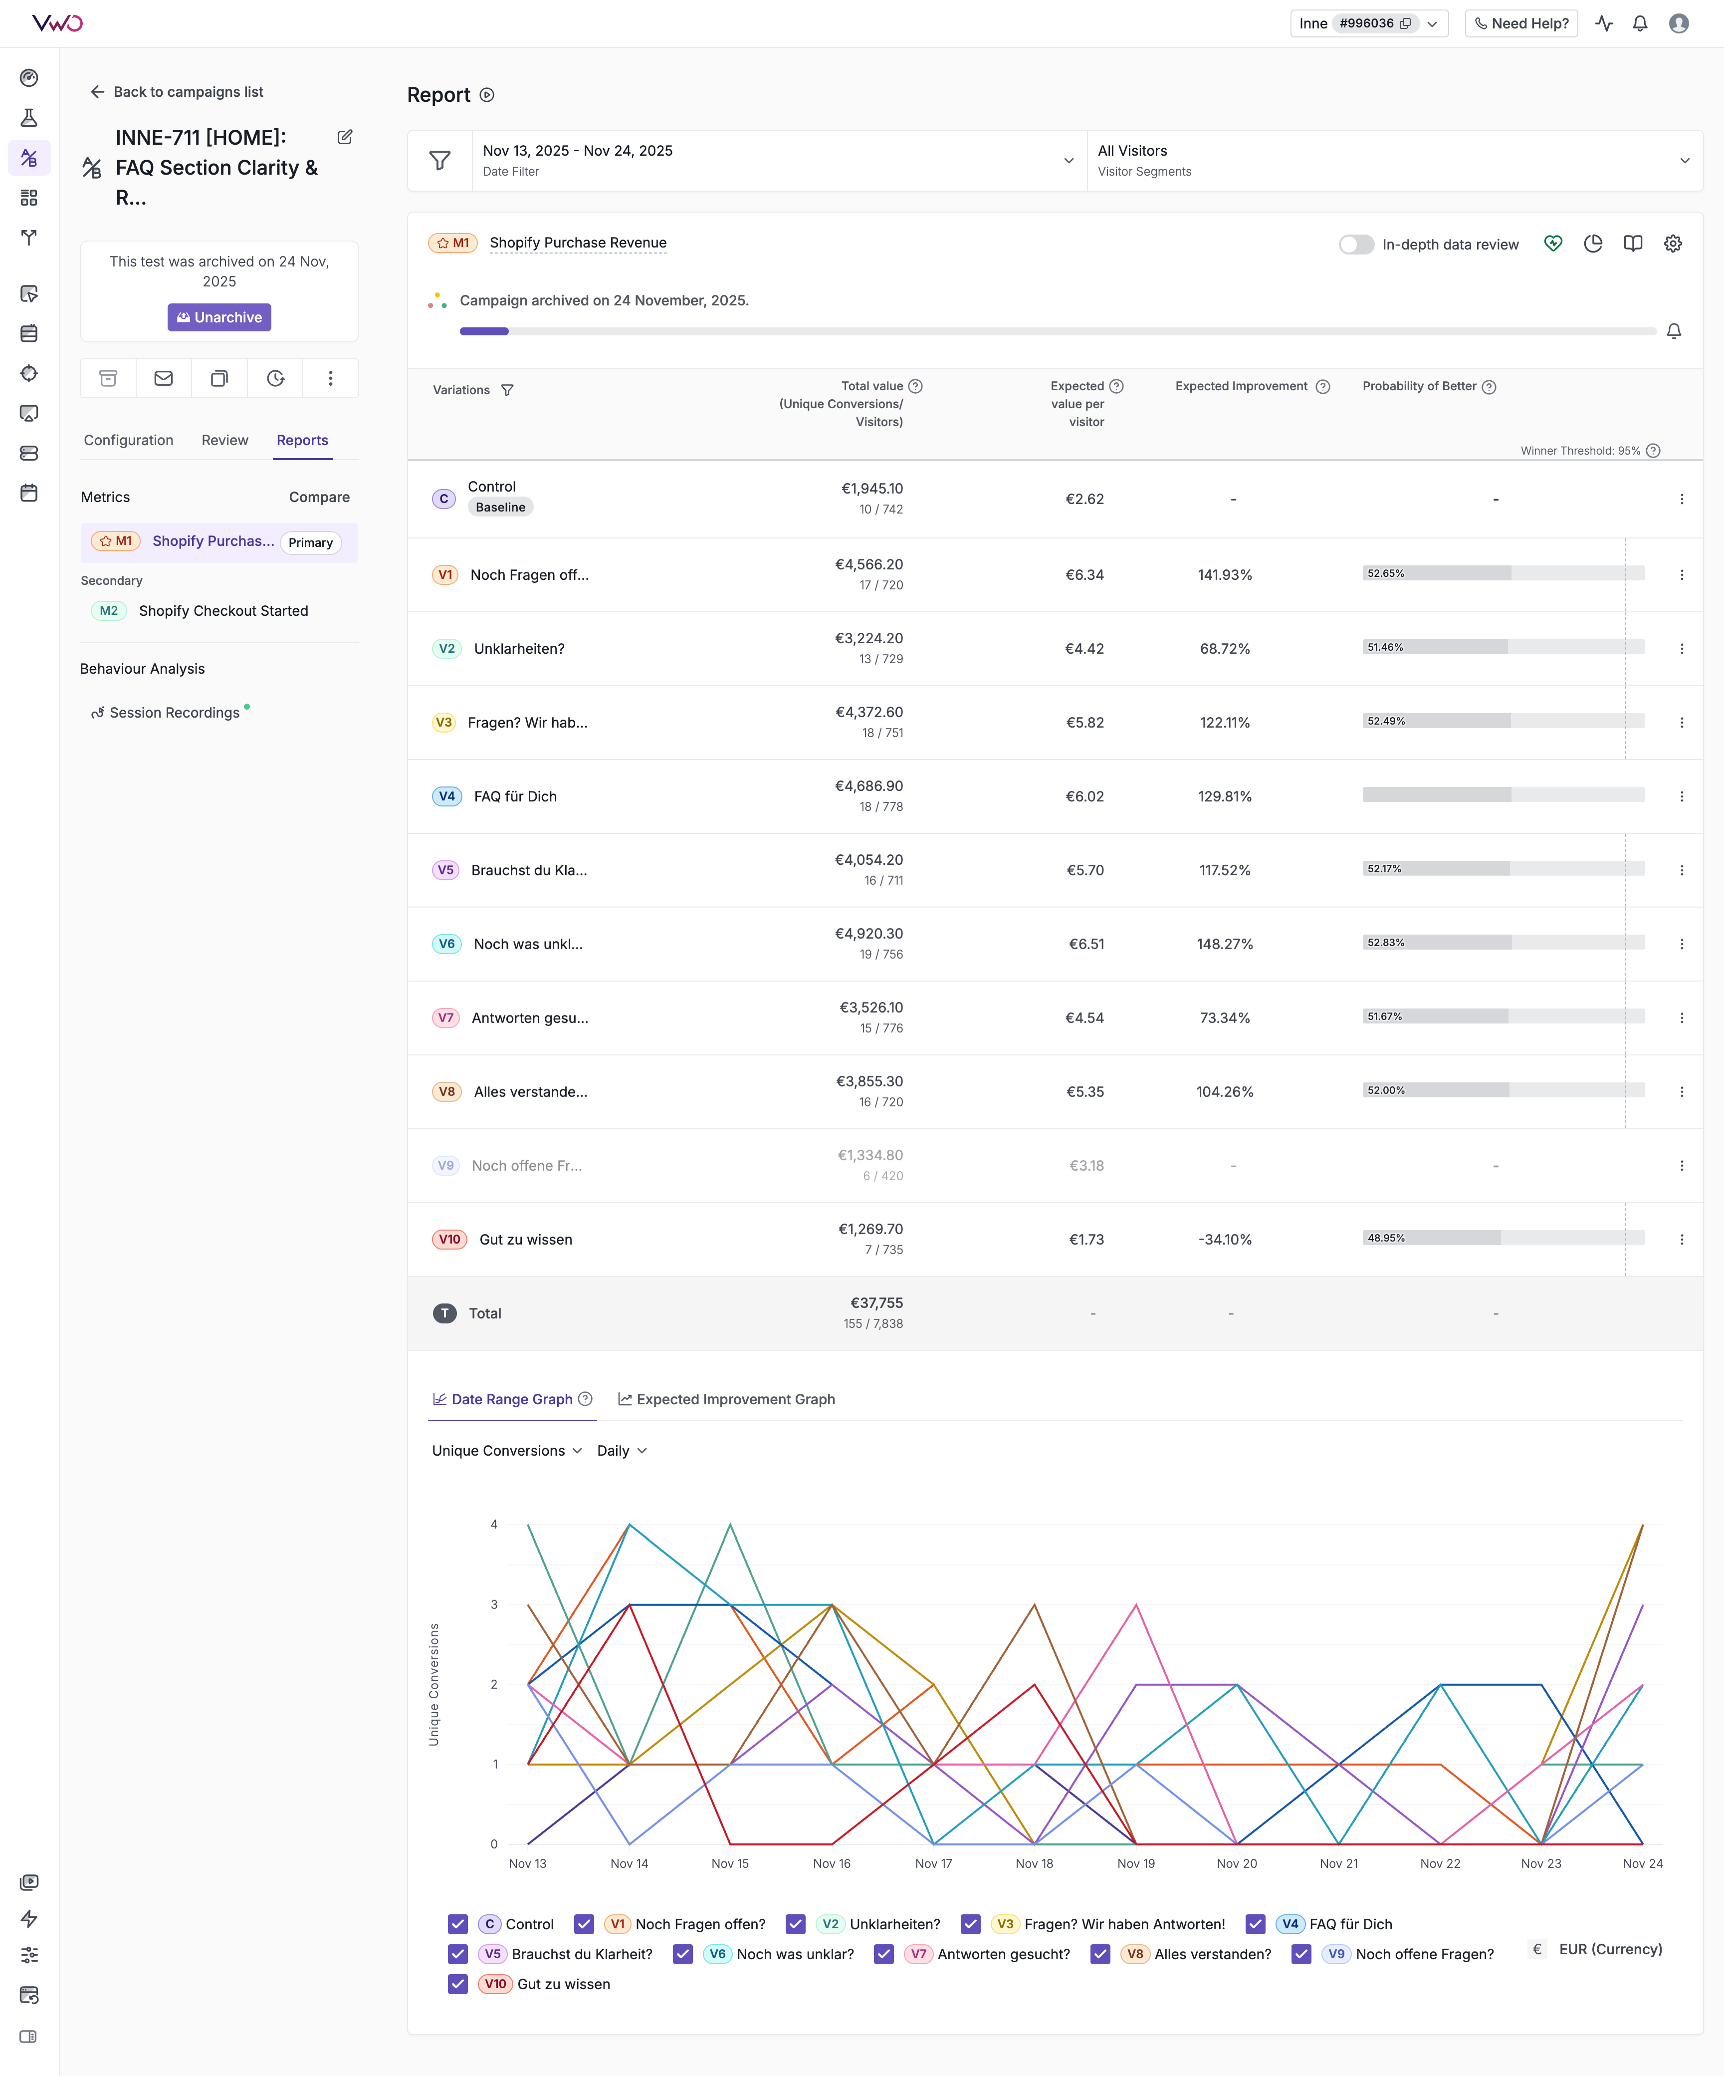
Task: Switch to the Configuration tab
Action: point(128,440)
